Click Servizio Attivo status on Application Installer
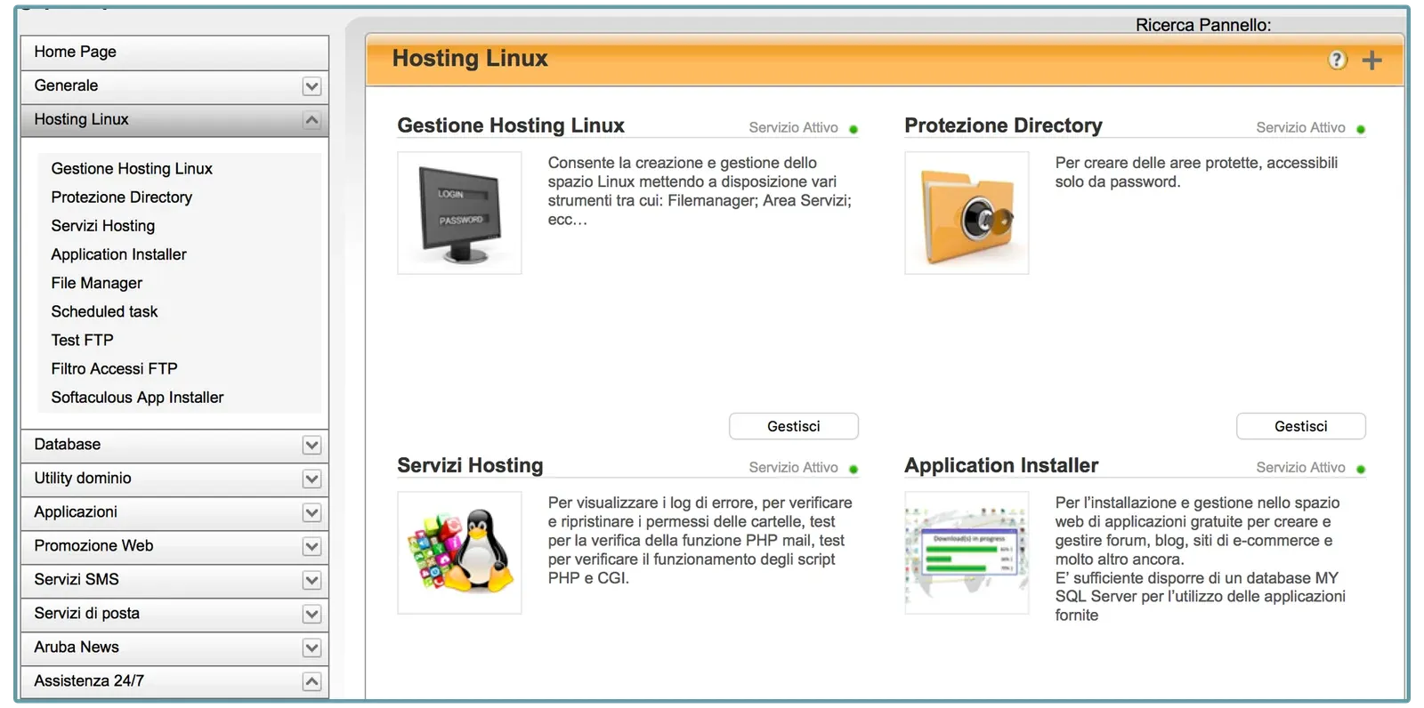Image resolution: width=1424 pixels, height=708 pixels. (x=1310, y=468)
